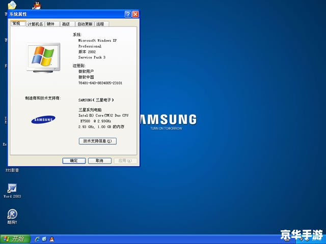Image resolution: width=326 pixels, height=244 pixels.
Task: Select the QQ penguin desktop icon
Action: tap(37, 5)
